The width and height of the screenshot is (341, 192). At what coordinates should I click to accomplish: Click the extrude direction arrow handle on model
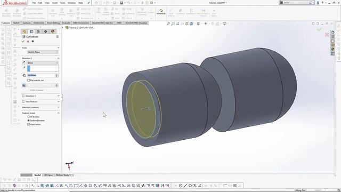[x=147, y=108]
